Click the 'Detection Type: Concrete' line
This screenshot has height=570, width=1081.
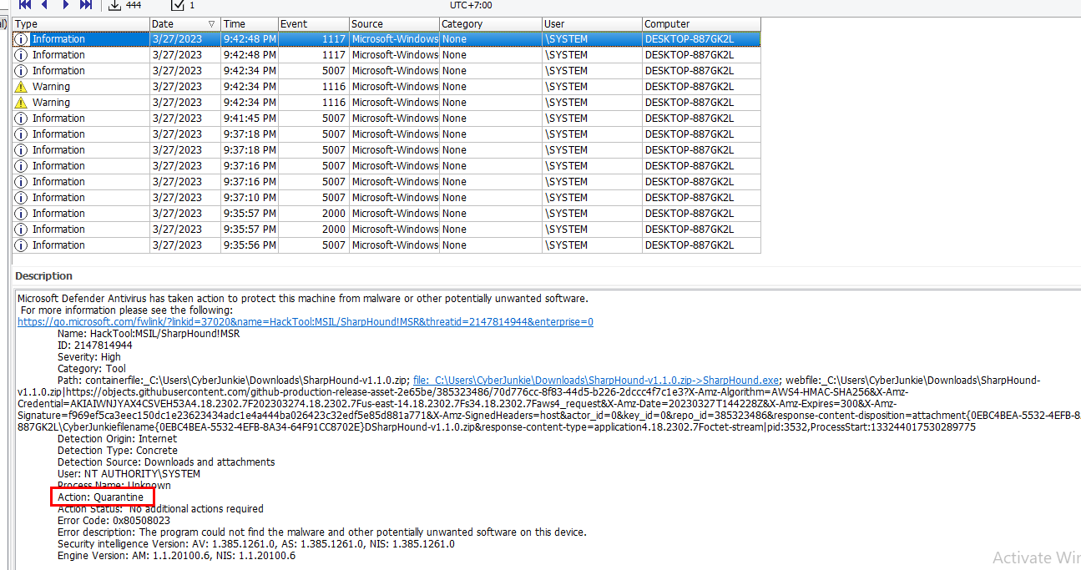point(118,450)
